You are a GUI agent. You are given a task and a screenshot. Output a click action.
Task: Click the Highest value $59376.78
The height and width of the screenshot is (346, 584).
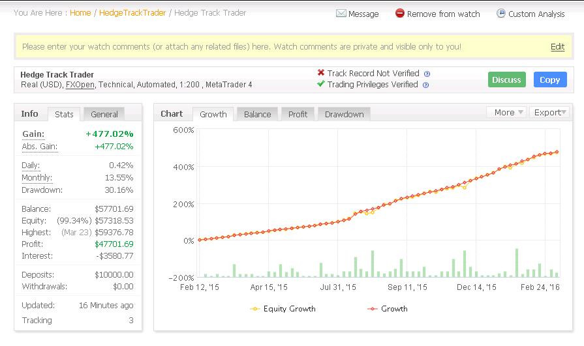tap(114, 233)
